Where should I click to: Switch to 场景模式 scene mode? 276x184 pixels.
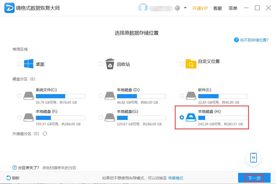coord(176,178)
